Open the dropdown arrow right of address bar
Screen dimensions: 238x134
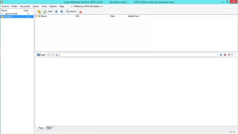click(x=232, y=55)
